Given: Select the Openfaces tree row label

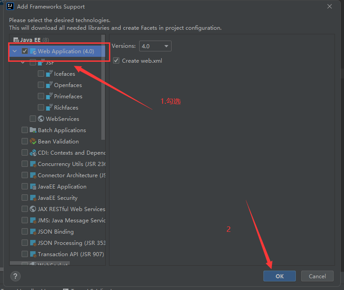Looking at the screenshot, I should [68, 85].
